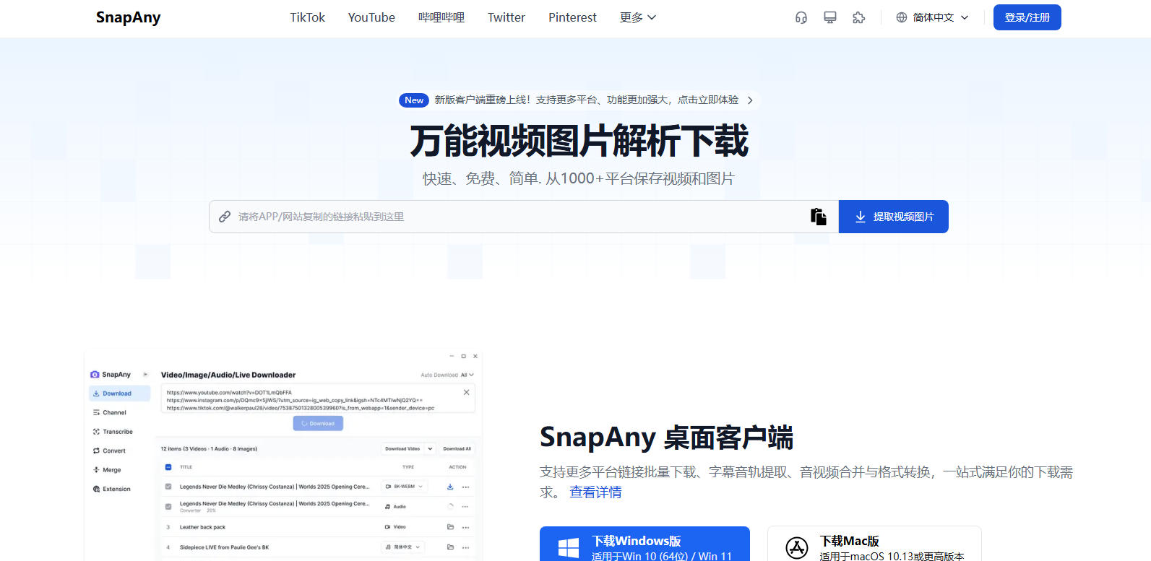Click the 下载Windows版 download button
Image resolution: width=1151 pixels, height=561 pixels.
[x=645, y=544]
